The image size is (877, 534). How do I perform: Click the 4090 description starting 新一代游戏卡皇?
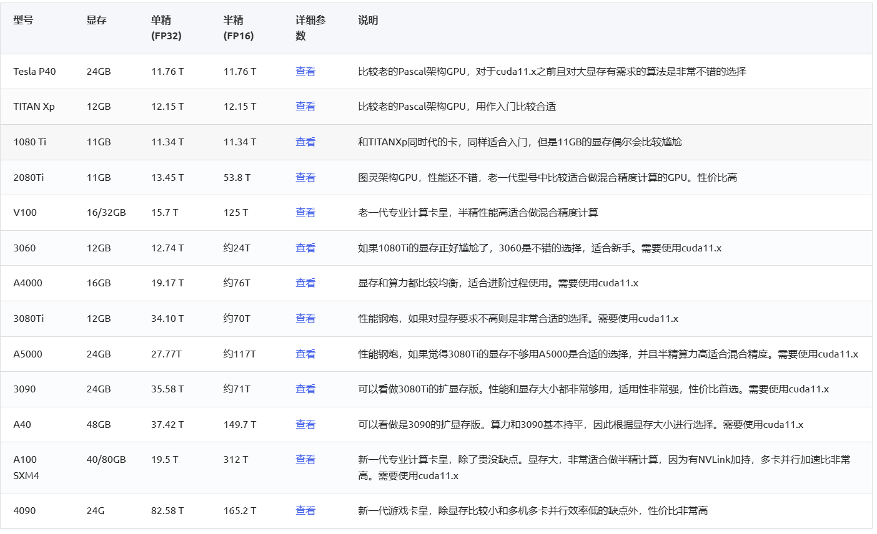click(x=533, y=511)
